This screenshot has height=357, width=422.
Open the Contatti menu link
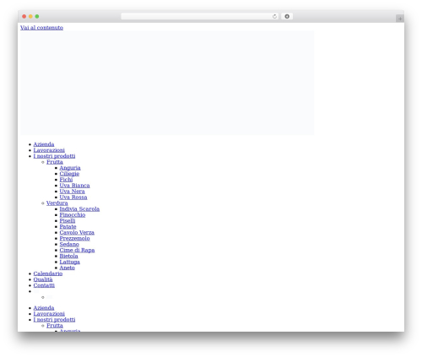[44, 285]
